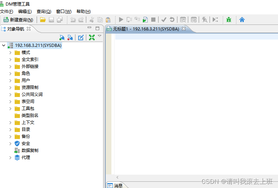
Task: Minimize the 对象导航 panel
Action: (x=89, y=28)
